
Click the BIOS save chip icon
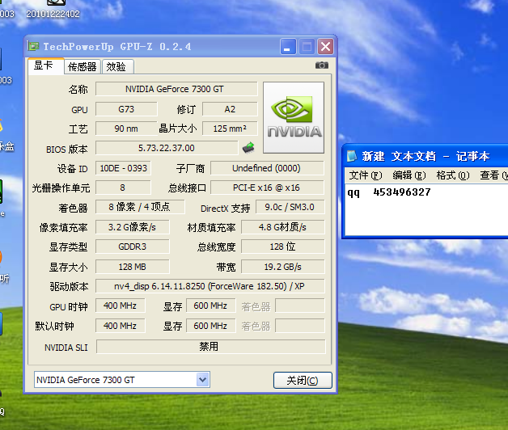click(248, 148)
